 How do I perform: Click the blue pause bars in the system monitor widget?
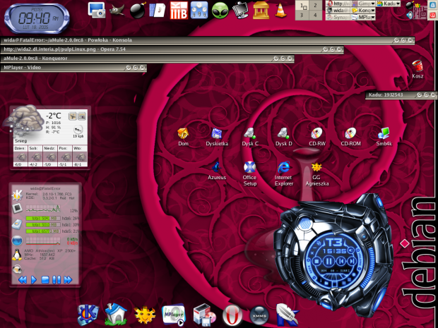tap(57, 280)
